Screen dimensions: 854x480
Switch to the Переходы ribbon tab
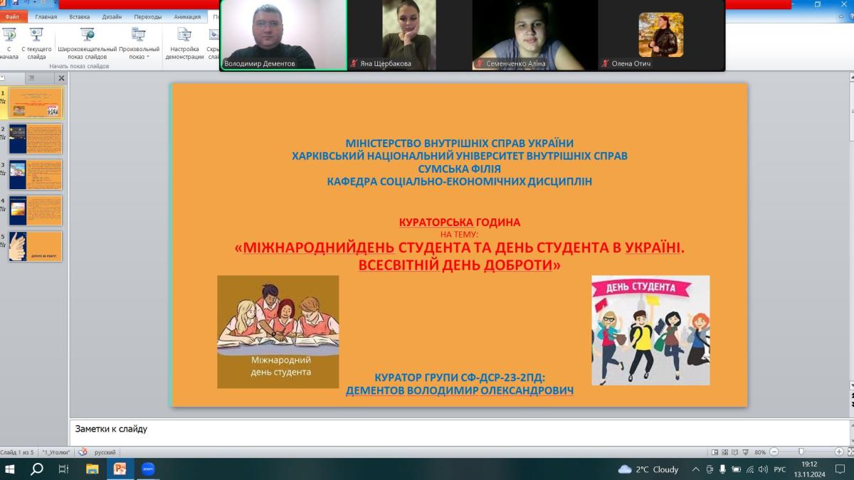[147, 16]
